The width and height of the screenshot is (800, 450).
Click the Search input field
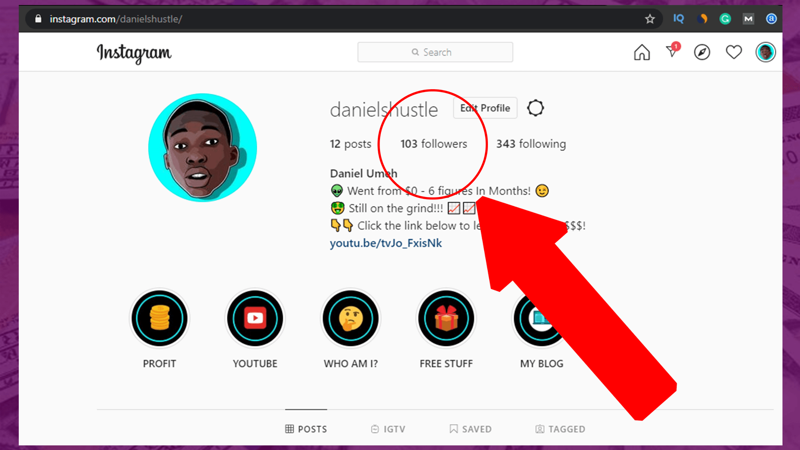pos(435,52)
